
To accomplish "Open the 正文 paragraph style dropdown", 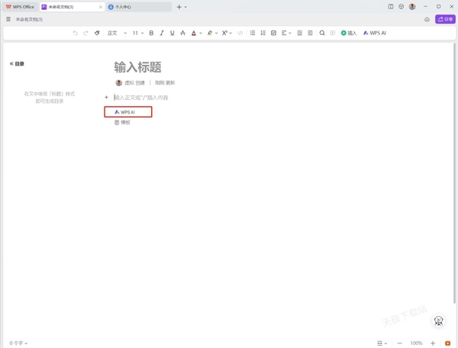I will [117, 33].
